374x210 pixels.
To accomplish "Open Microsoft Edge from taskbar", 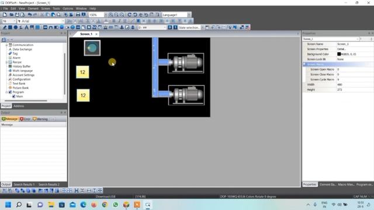I will [x=83, y=205].
